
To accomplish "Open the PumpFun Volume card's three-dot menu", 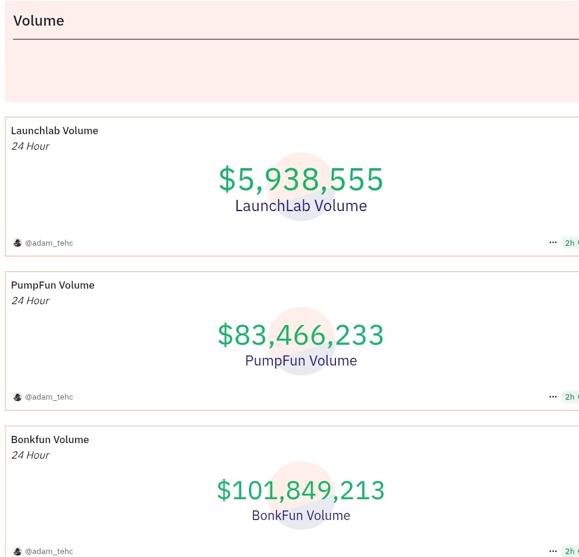I will coord(553,397).
